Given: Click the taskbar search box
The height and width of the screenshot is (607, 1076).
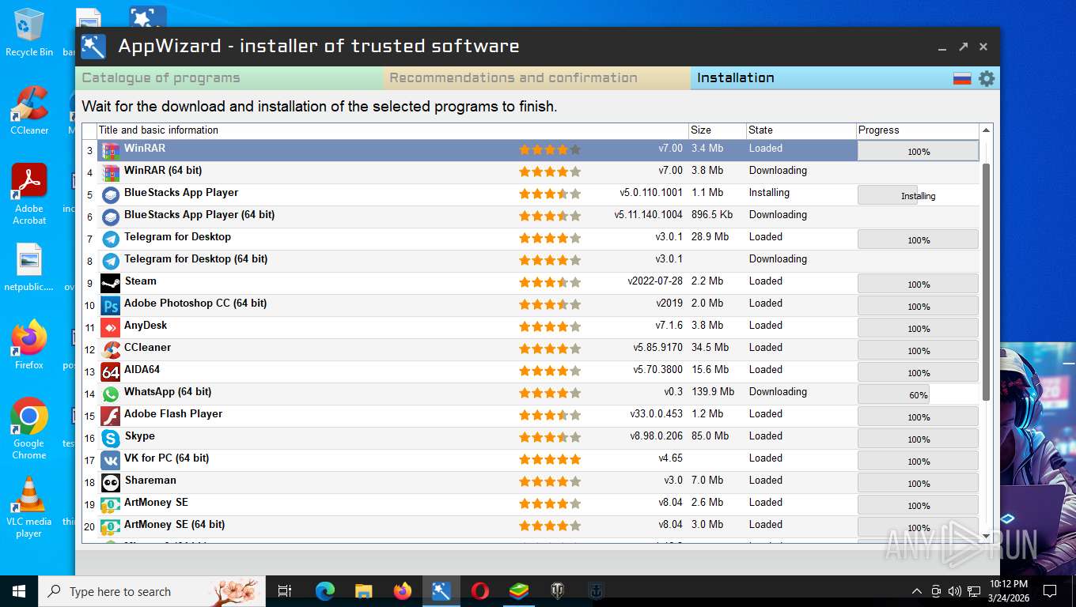Looking at the screenshot, I should point(152,591).
